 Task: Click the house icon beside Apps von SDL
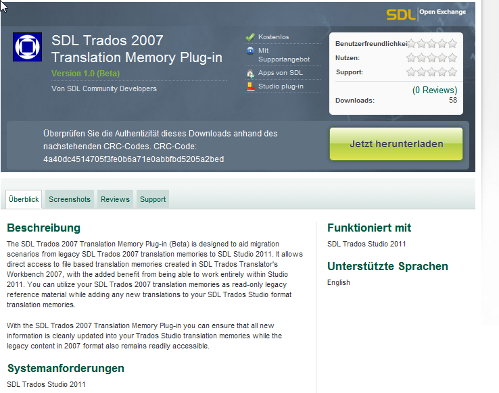250,74
